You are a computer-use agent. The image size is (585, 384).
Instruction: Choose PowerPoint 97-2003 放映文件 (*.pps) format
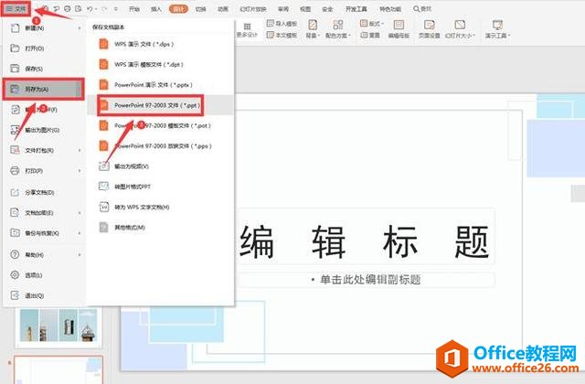[161, 146]
